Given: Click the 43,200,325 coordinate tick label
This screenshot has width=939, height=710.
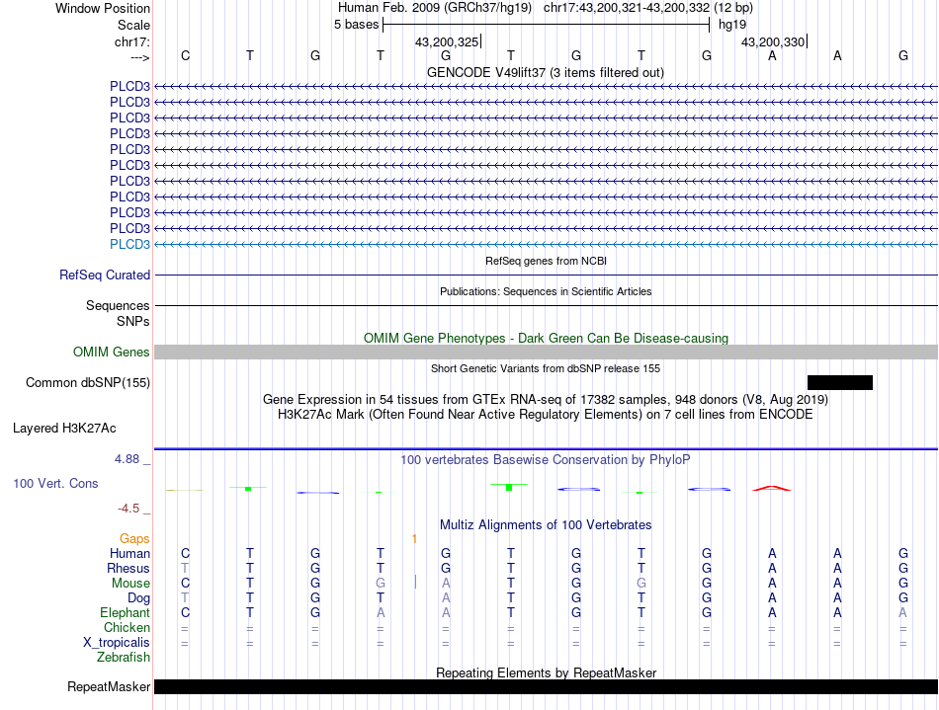Looking at the screenshot, I should coord(447,41).
